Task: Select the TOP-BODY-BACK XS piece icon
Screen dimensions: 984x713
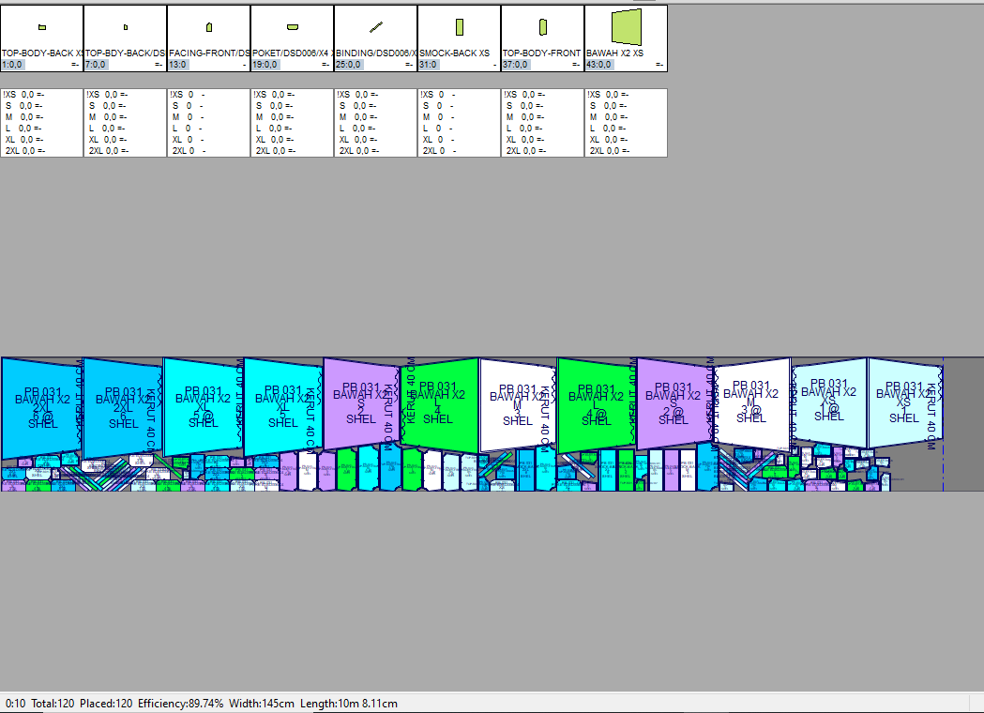Action: pos(42,27)
